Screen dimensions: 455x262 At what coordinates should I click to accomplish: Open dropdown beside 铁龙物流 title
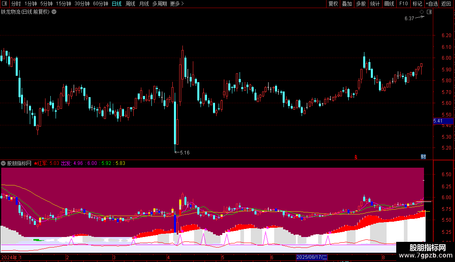54,12
